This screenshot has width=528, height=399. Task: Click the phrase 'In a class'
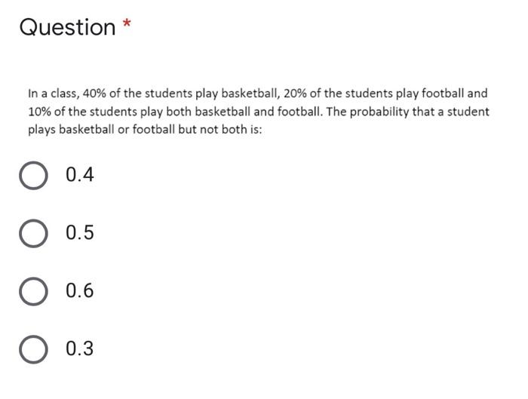[x=54, y=94]
